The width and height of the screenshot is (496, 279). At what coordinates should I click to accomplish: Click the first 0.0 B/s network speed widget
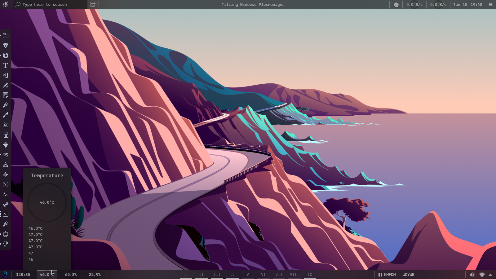414,5
